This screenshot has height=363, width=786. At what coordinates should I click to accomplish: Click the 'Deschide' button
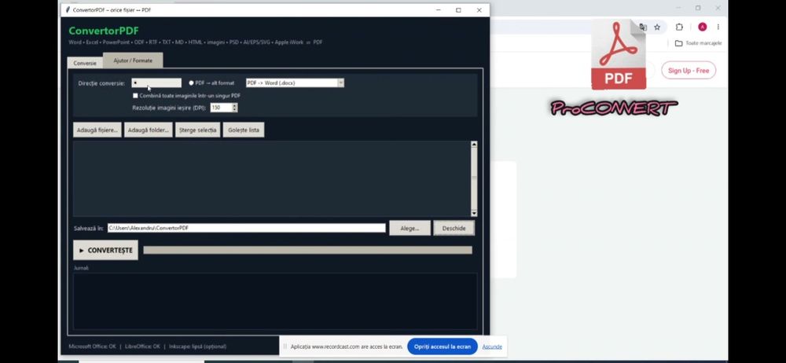pos(454,228)
